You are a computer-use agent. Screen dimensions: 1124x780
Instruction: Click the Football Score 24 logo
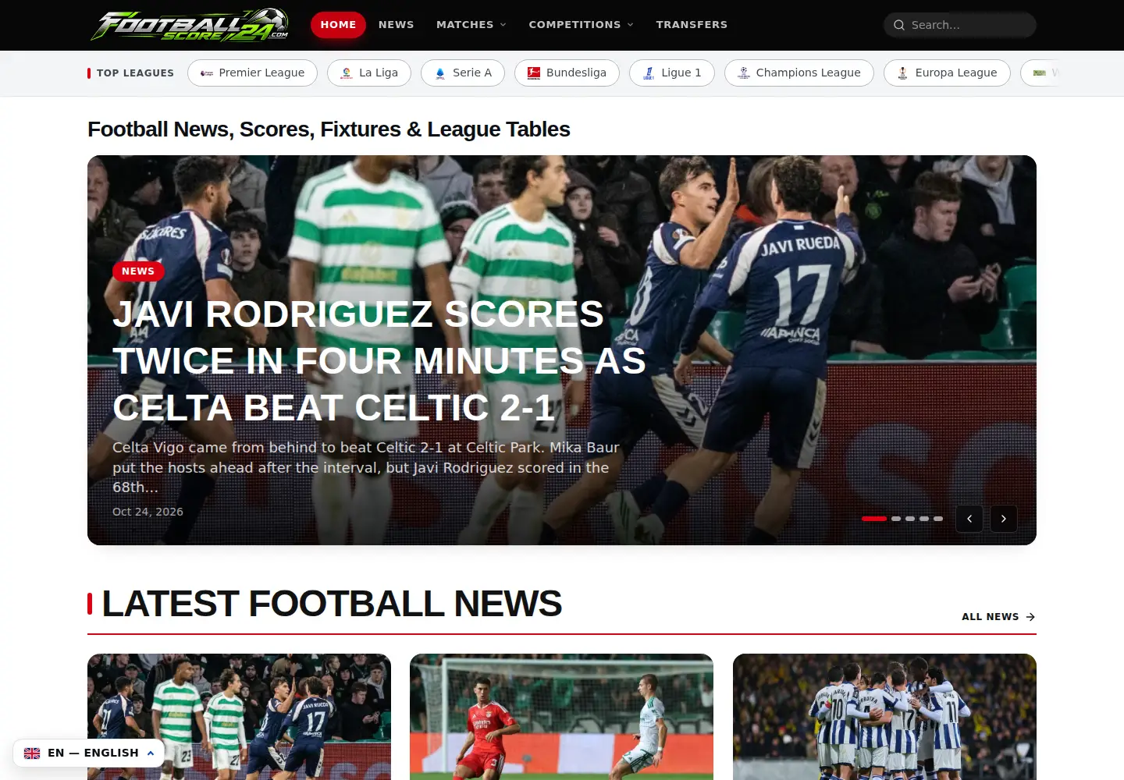pyautogui.click(x=190, y=25)
